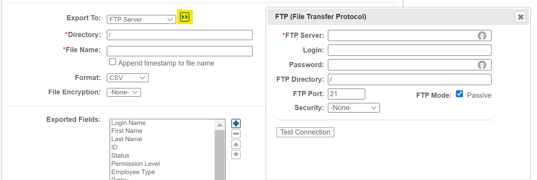Open the File Encryption dropdown
This screenshot has height=180, width=537.
(x=124, y=92)
